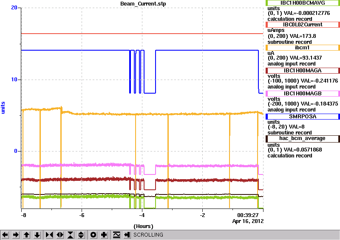The image size is (340, 240).
Task: Click the 00:39:27 timestamp on the time axis
Action: click(248, 215)
